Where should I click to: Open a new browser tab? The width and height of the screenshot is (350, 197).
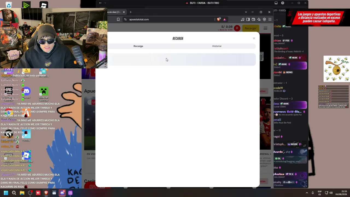coord(131,12)
